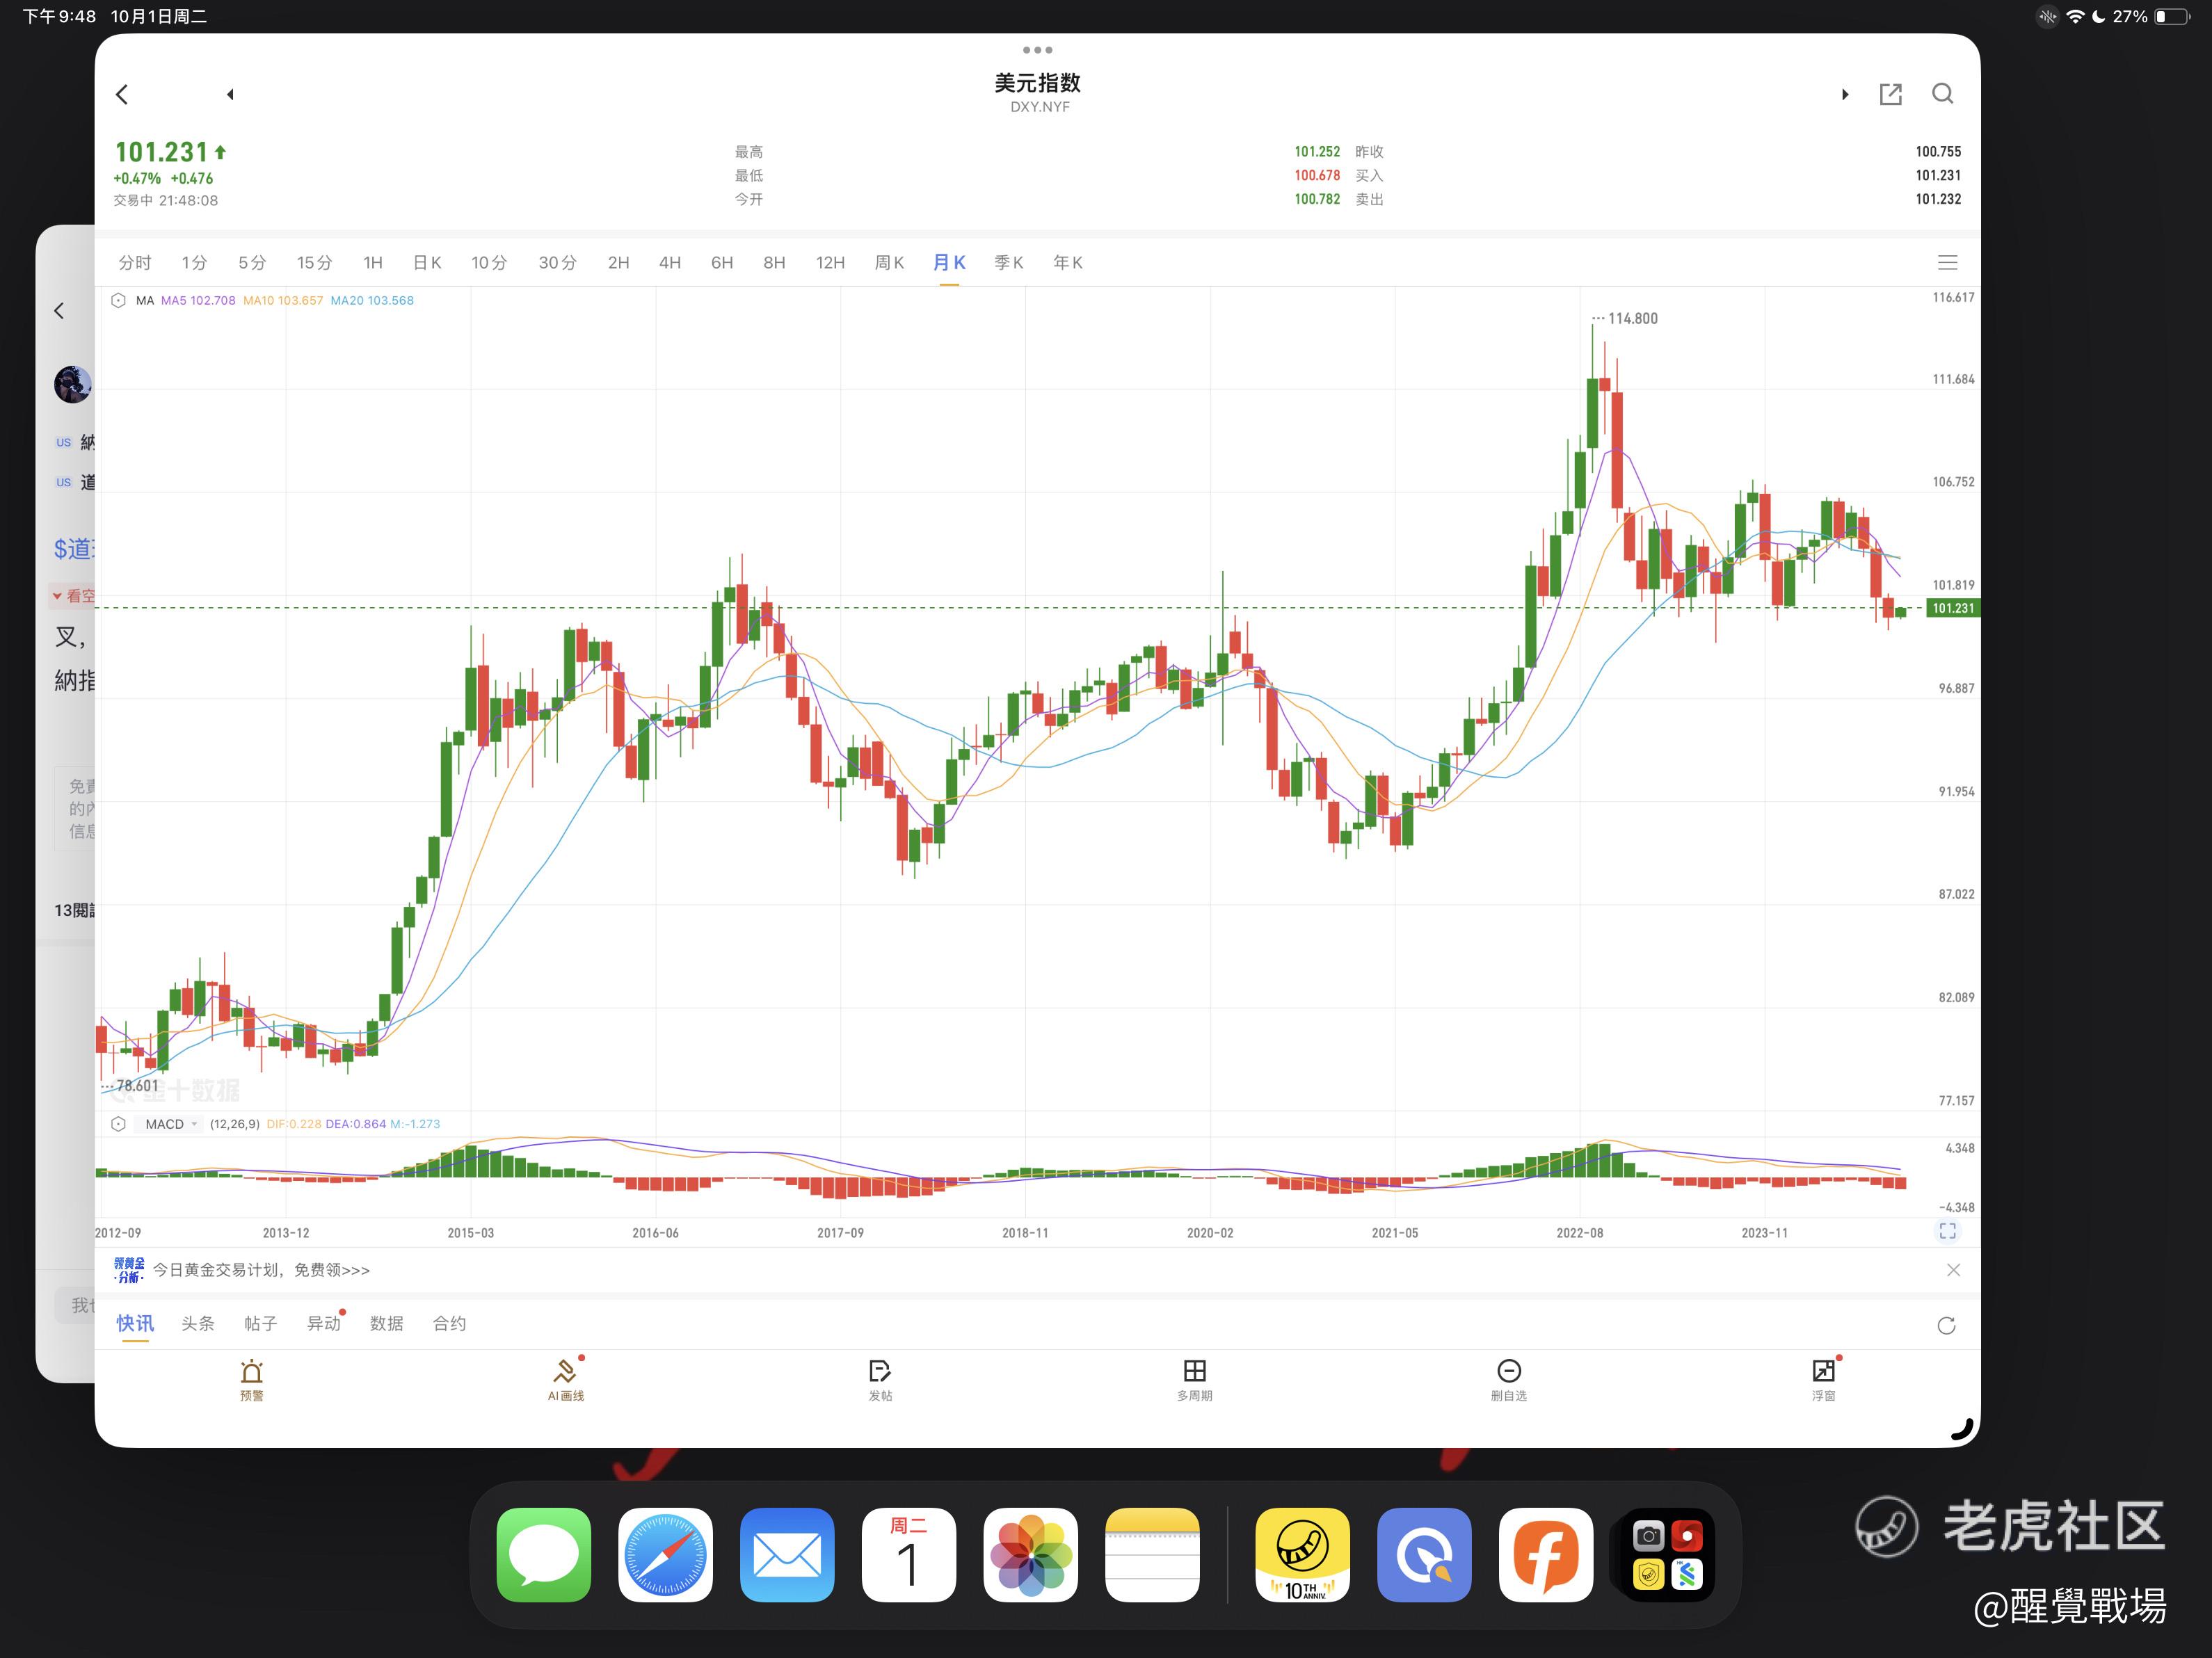2212x1658 pixels.
Task: Switch to the 头条 headlines tab
Action: coord(198,1323)
